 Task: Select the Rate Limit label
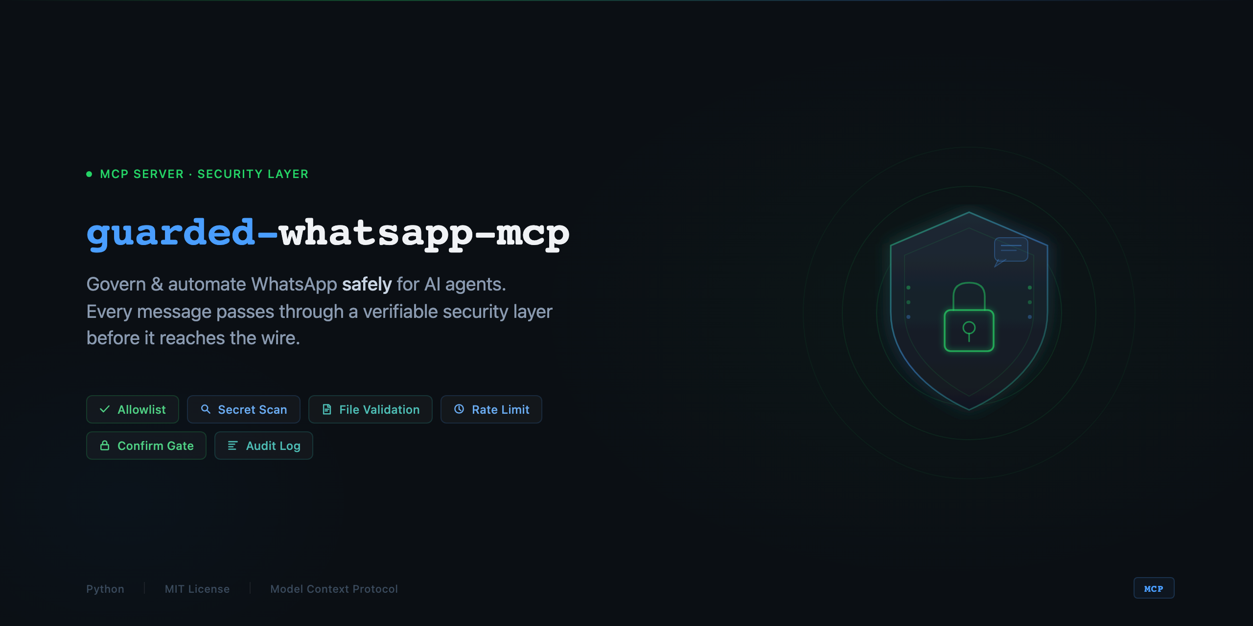[500, 410]
